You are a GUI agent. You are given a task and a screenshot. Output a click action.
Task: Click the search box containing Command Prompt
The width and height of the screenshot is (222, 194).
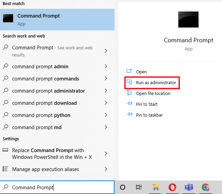57,187
